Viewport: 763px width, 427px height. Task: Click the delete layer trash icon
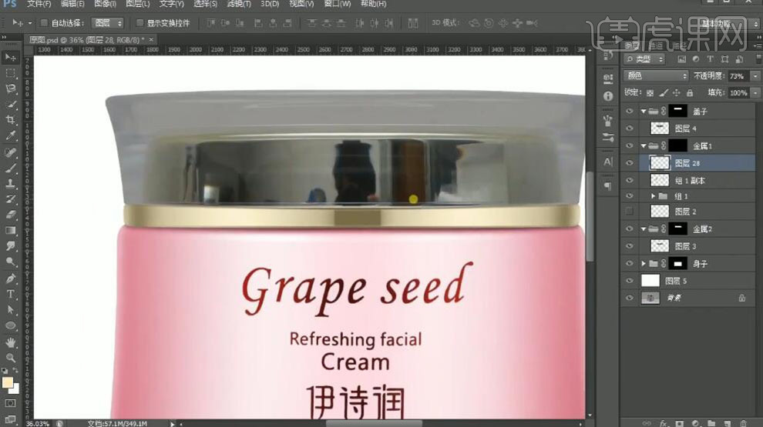(x=743, y=423)
